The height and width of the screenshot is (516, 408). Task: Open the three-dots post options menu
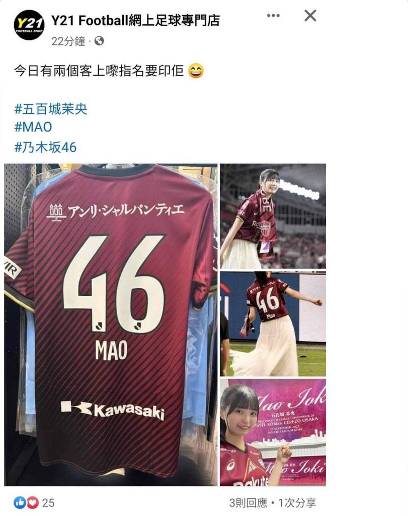coord(273,16)
